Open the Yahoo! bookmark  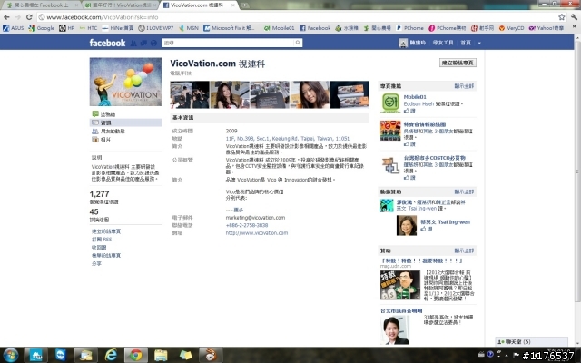tap(547, 28)
